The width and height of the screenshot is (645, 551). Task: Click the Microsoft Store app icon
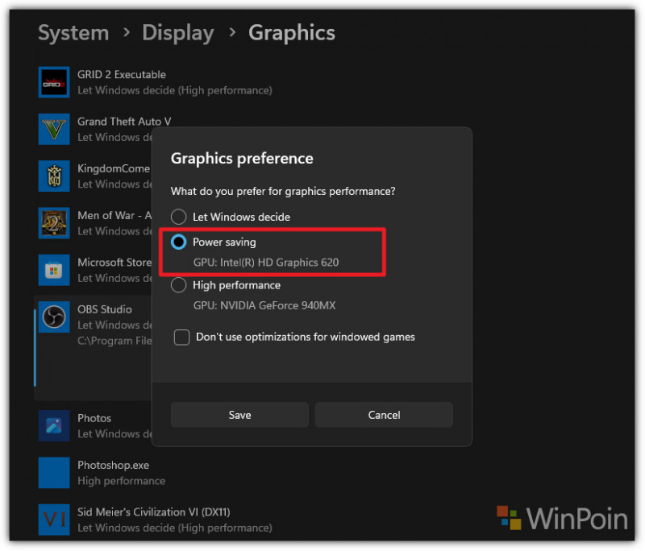click(54, 270)
